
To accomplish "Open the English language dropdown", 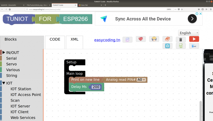I will 189,33.
